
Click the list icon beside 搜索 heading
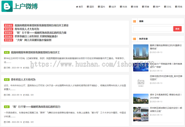pyautogui.click(x=135, y=21)
